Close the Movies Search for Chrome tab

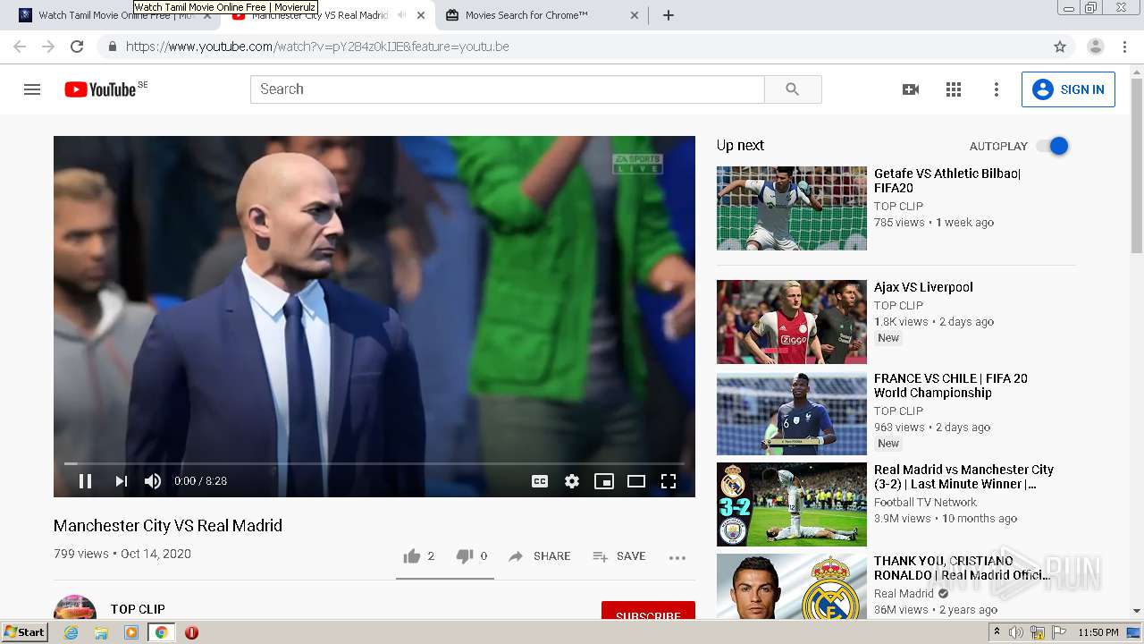635,15
